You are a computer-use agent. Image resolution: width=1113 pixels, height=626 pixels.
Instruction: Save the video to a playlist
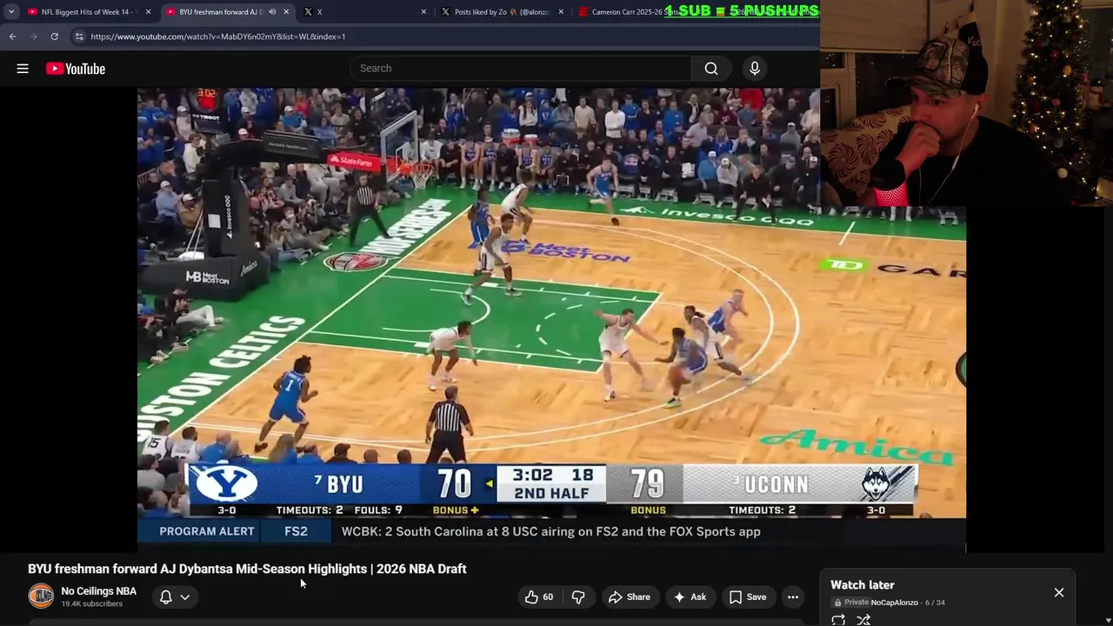tap(748, 597)
